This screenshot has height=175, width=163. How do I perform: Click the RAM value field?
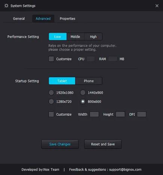coord(113,59)
